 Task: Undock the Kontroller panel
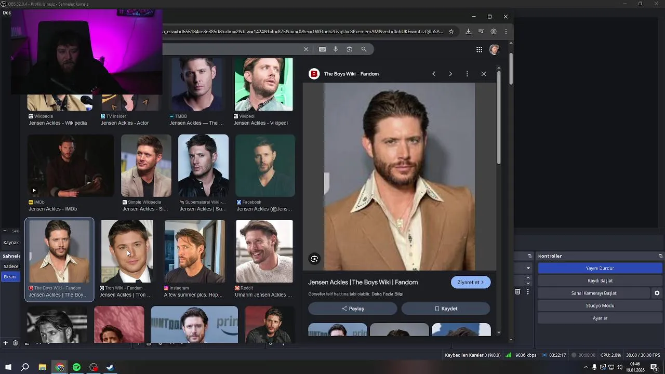[660, 256]
